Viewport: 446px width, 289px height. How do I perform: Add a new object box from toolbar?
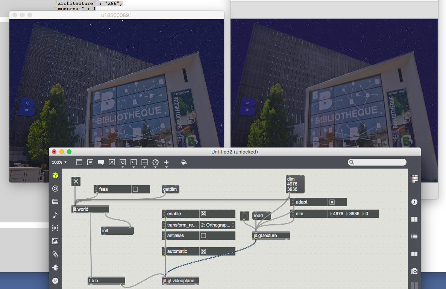pyautogui.click(x=79, y=162)
